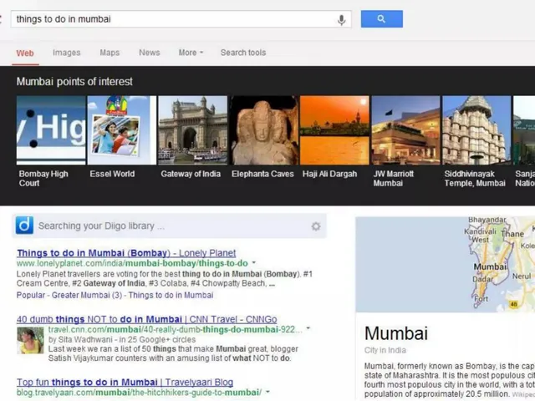Viewport: 535px width, 401px height.
Task: Select the Web tab
Action: 25,53
